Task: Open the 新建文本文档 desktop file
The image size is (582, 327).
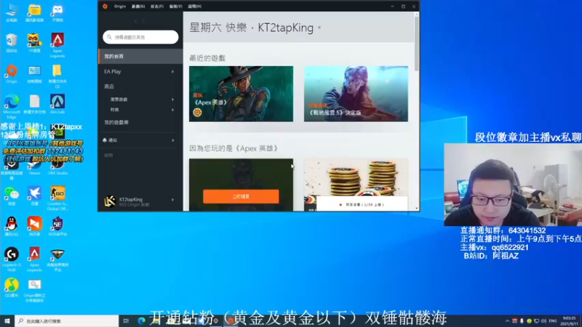Action: point(34,105)
